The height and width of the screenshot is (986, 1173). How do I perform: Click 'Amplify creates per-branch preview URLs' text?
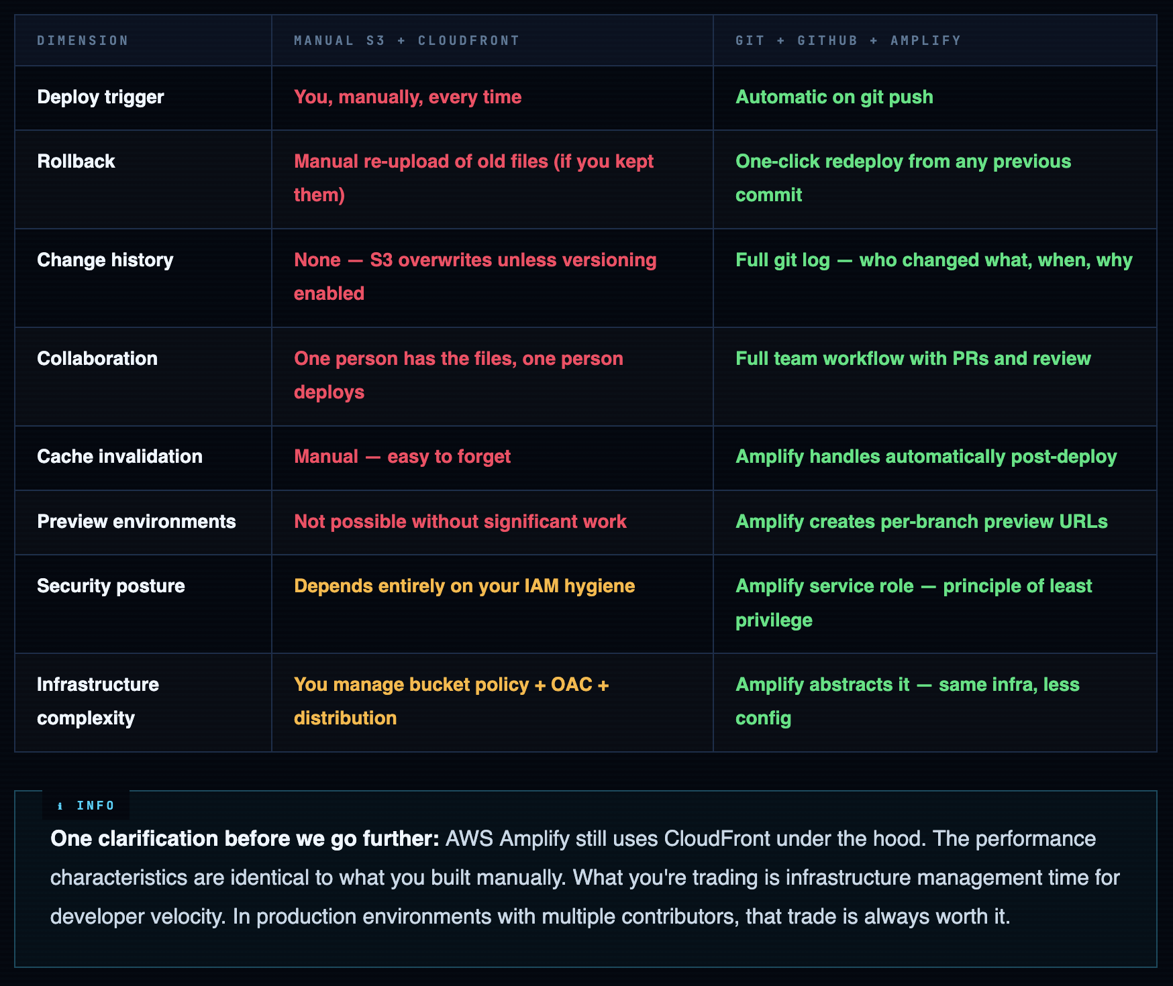click(x=921, y=522)
